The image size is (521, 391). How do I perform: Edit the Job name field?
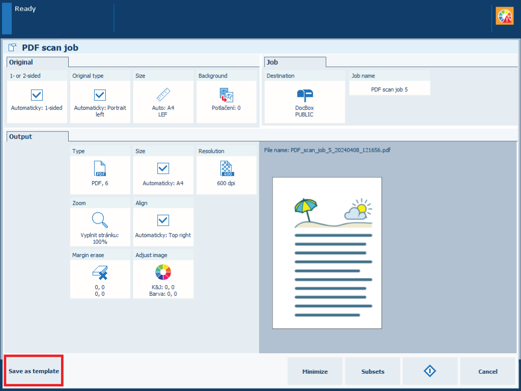[x=389, y=89]
